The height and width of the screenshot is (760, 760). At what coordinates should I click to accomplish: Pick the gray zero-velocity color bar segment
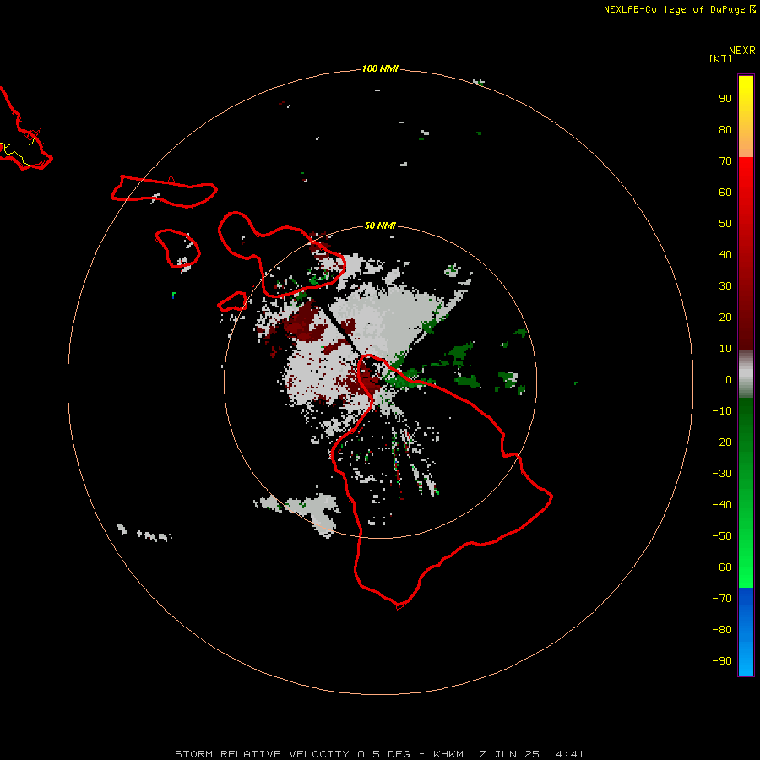coord(746,374)
